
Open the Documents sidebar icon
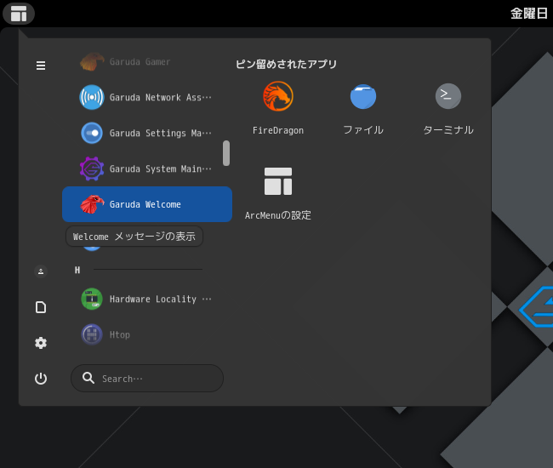(x=41, y=307)
